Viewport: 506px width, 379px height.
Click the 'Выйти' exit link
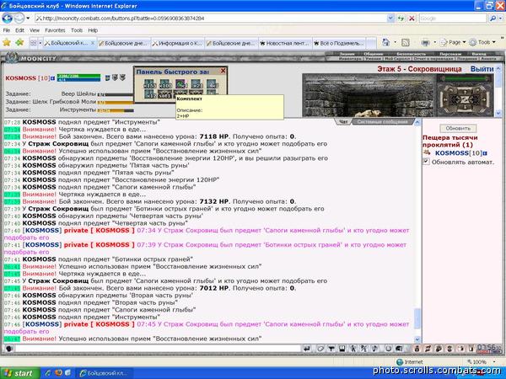[x=482, y=69]
